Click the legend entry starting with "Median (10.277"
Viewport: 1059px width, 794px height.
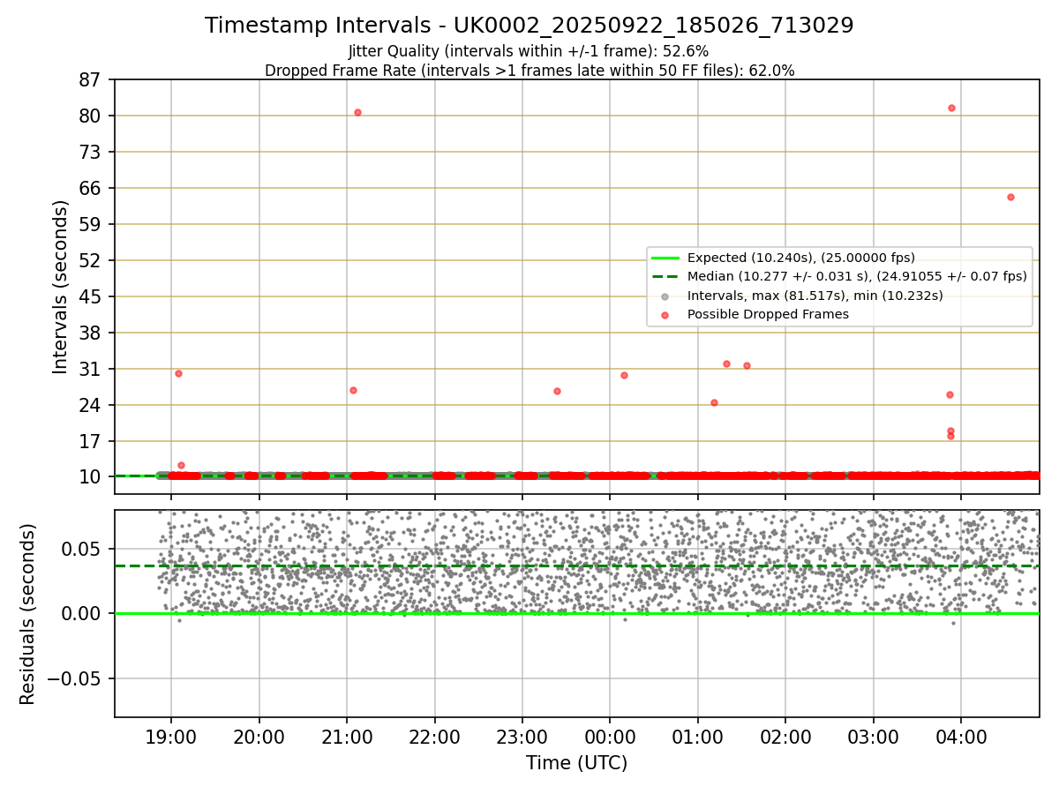point(857,276)
